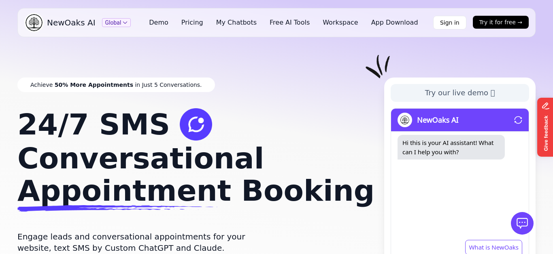Open the App Download page

(x=394, y=23)
